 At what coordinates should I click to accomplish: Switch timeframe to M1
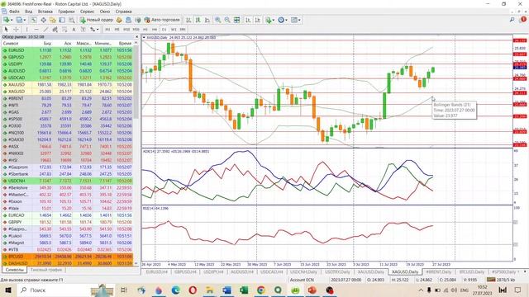point(107,30)
